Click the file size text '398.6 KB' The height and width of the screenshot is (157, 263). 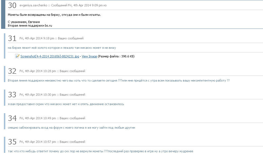[x=127, y=56]
